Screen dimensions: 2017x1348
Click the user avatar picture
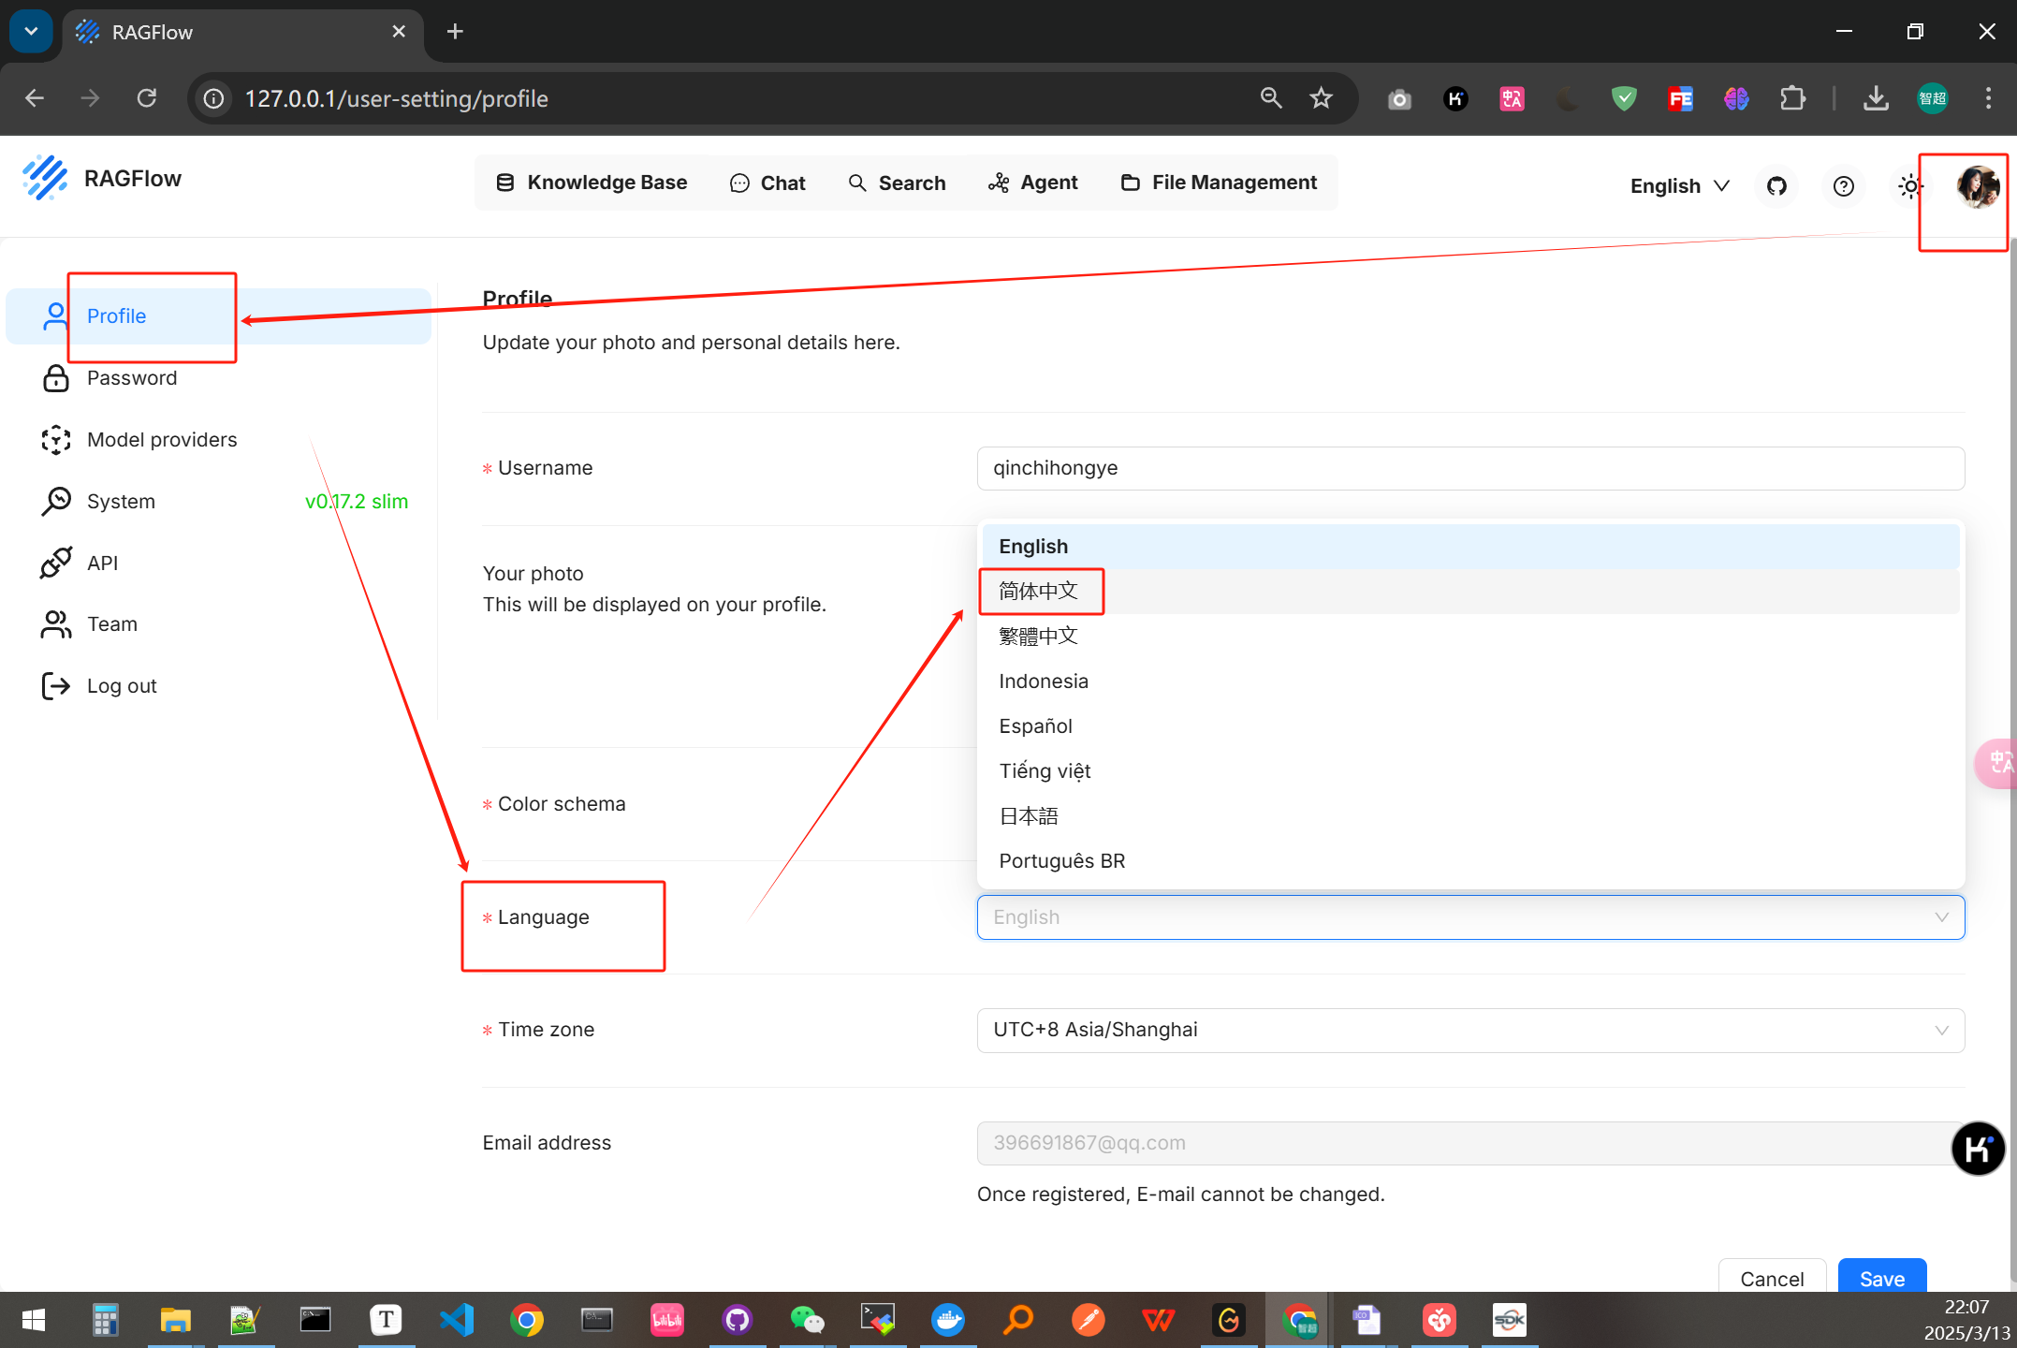click(x=1977, y=186)
